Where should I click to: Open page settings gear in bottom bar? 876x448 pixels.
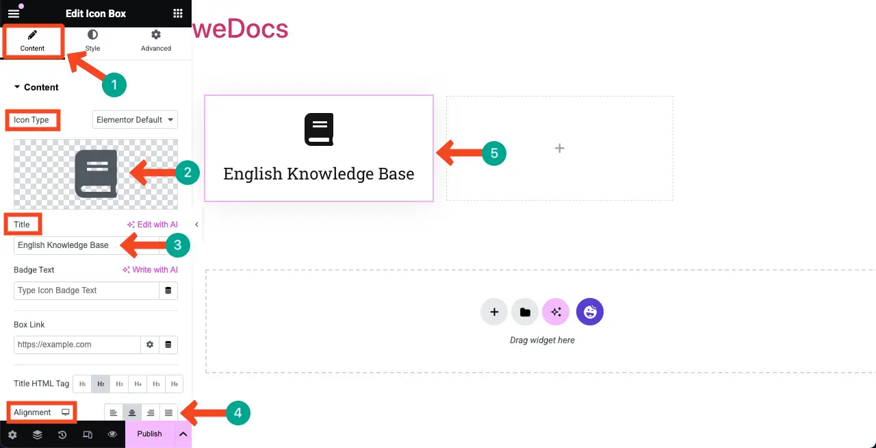click(12, 434)
